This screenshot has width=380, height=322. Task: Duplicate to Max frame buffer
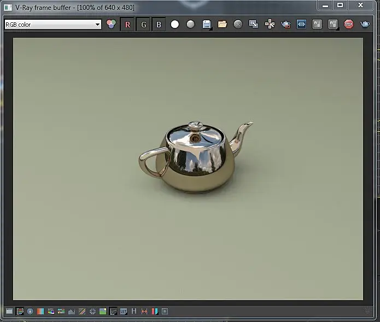[x=254, y=25]
